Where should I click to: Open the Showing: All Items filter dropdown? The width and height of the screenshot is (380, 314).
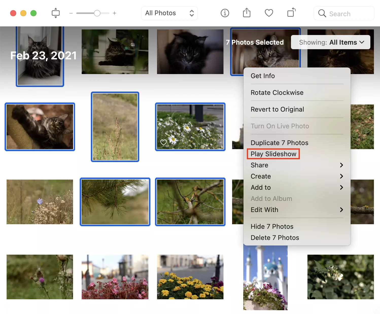(331, 42)
